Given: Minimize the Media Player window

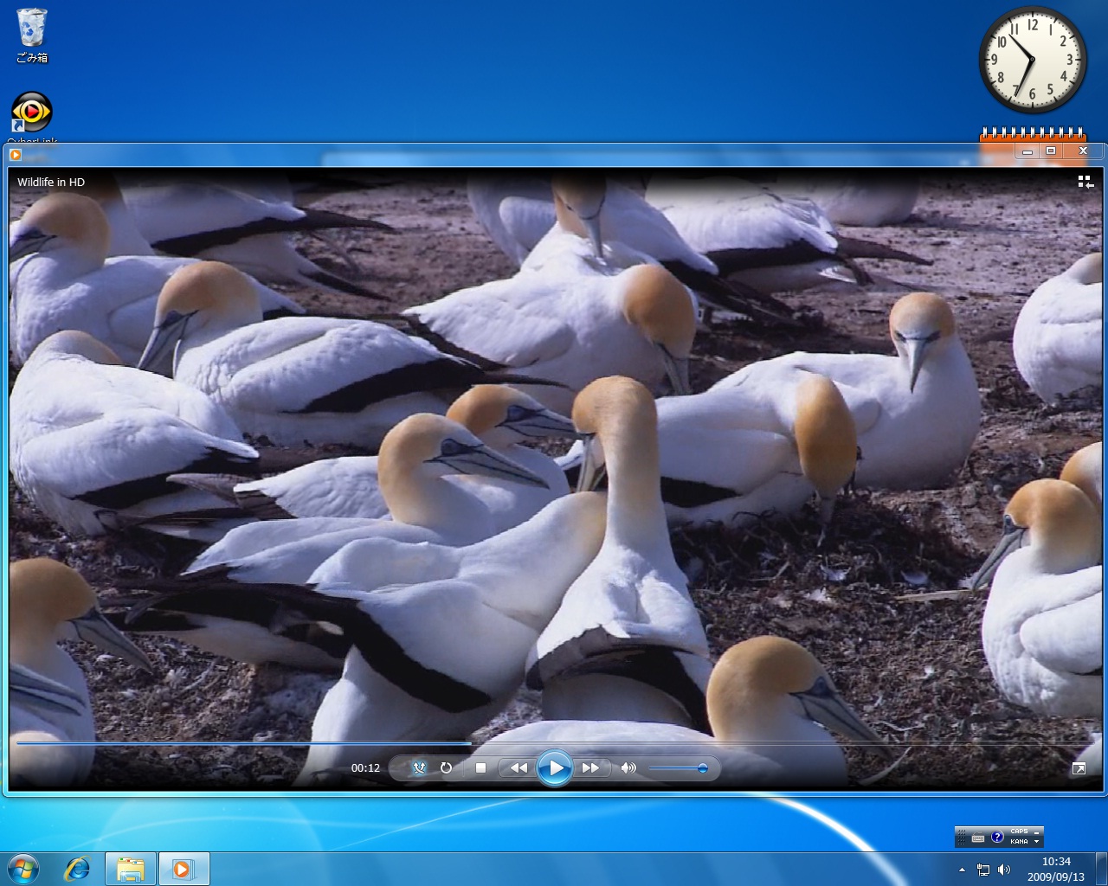Looking at the screenshot, I should coord(1027,151).
